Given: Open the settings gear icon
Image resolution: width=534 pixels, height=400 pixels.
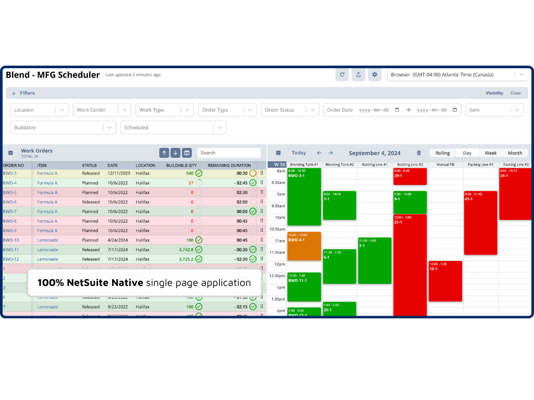Looking at the screenshot, I should click(374, 74).
